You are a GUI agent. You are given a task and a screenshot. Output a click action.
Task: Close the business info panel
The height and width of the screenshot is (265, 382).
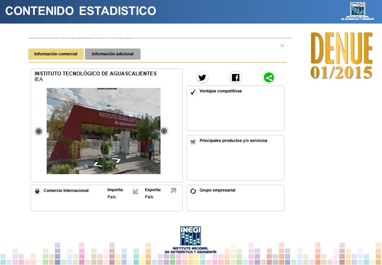pyautogui.click(x=282, y=45)
